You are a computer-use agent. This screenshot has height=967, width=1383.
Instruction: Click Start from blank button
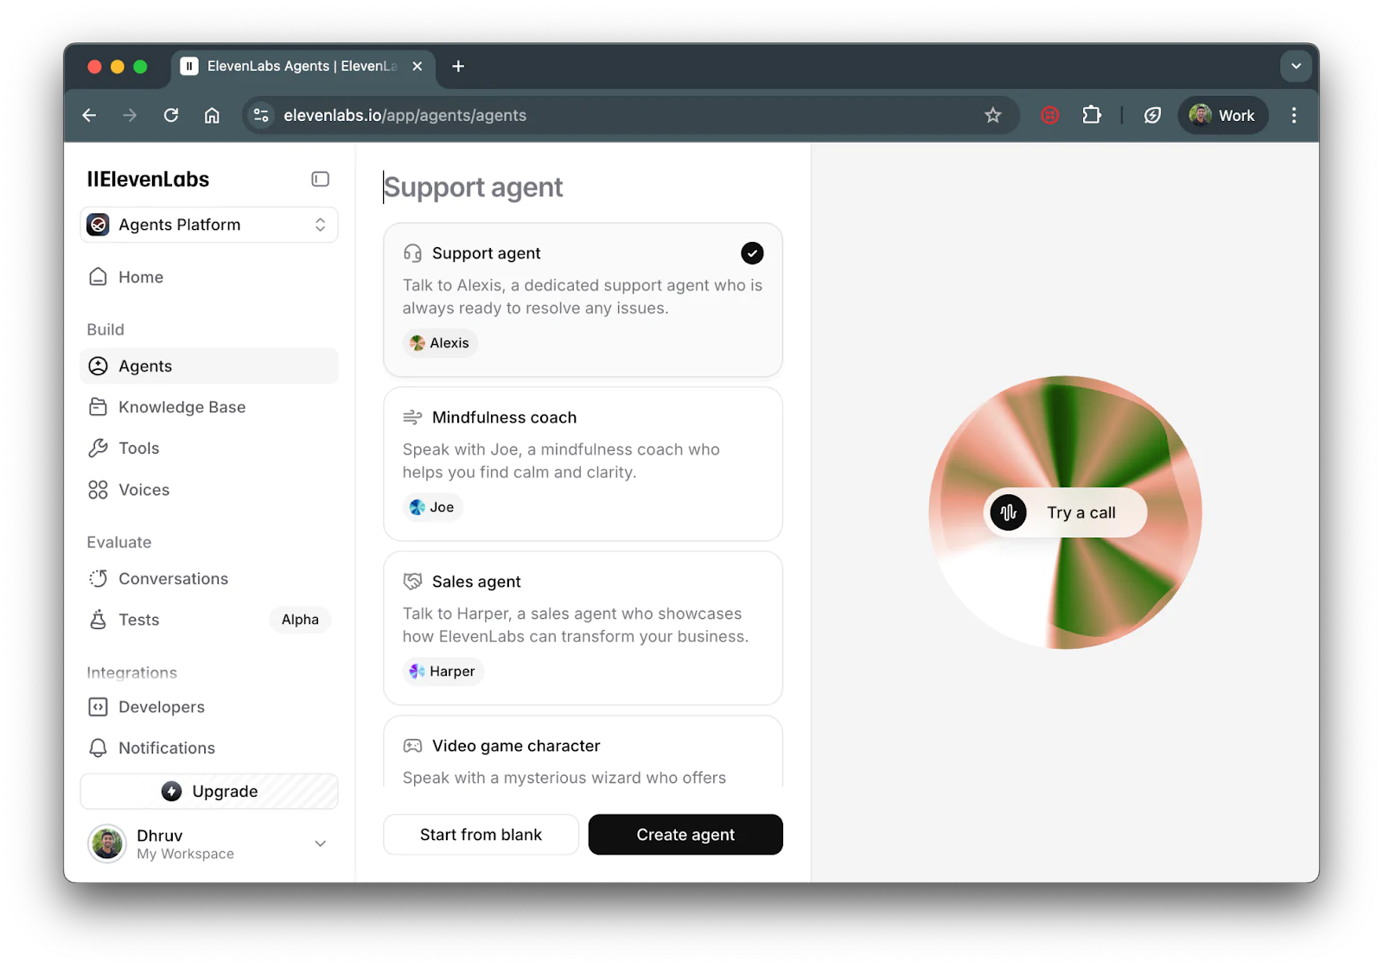tap(481, 835)
